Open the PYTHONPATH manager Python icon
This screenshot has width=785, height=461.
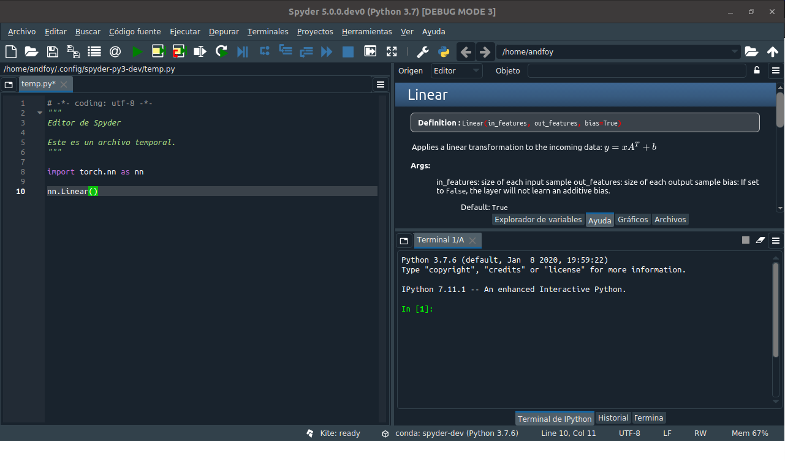click(x=443, y=51)
